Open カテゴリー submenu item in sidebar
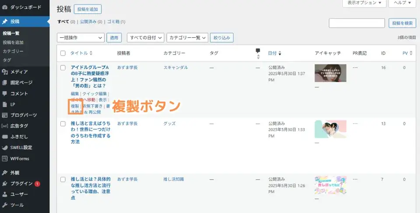Viewport: 420px width, 213px height. [x=13, y=51]
